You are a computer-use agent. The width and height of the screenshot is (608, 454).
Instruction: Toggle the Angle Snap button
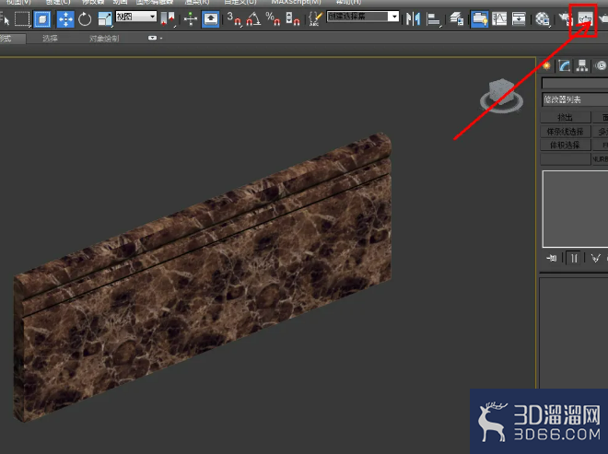(253, 18)
